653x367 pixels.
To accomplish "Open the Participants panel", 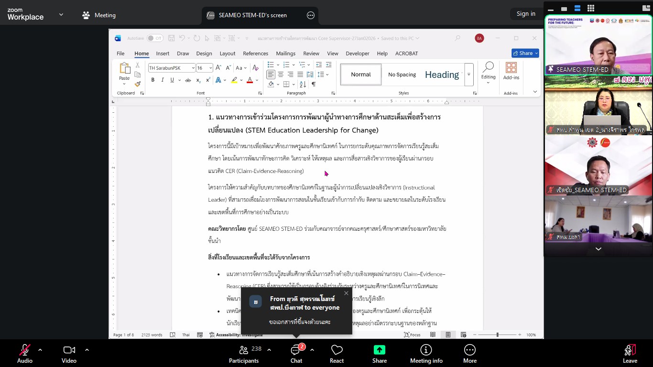I will click(244, 354).
